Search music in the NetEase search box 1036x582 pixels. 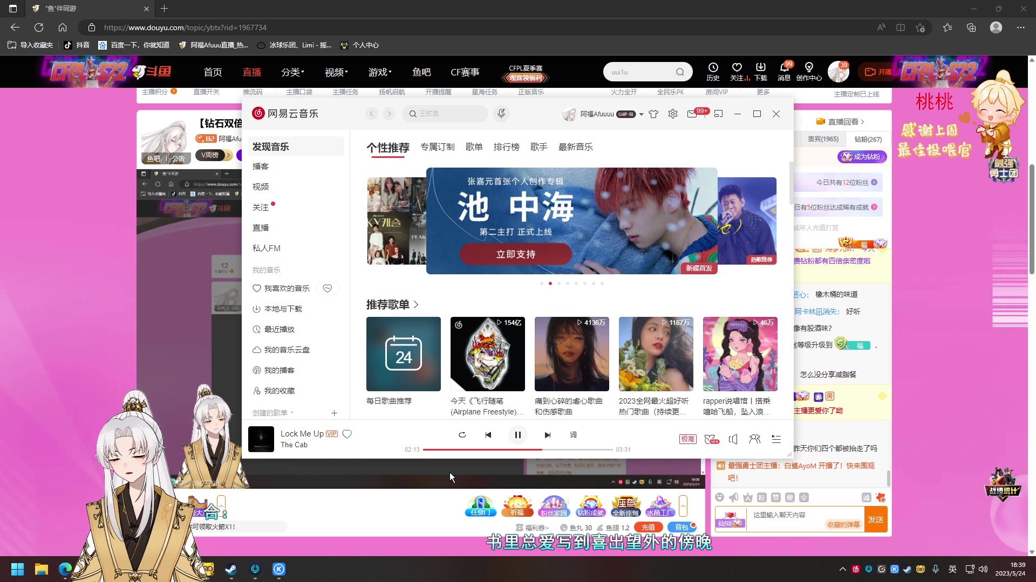point(445,114)
